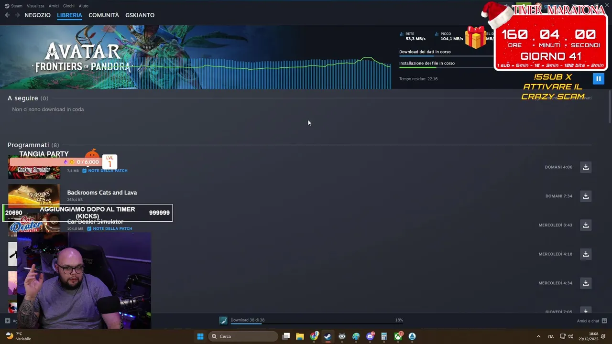Open the weather widget on taskbar
Screen dimensions: 612x344
pyautogui.click(x=18, y=336)
